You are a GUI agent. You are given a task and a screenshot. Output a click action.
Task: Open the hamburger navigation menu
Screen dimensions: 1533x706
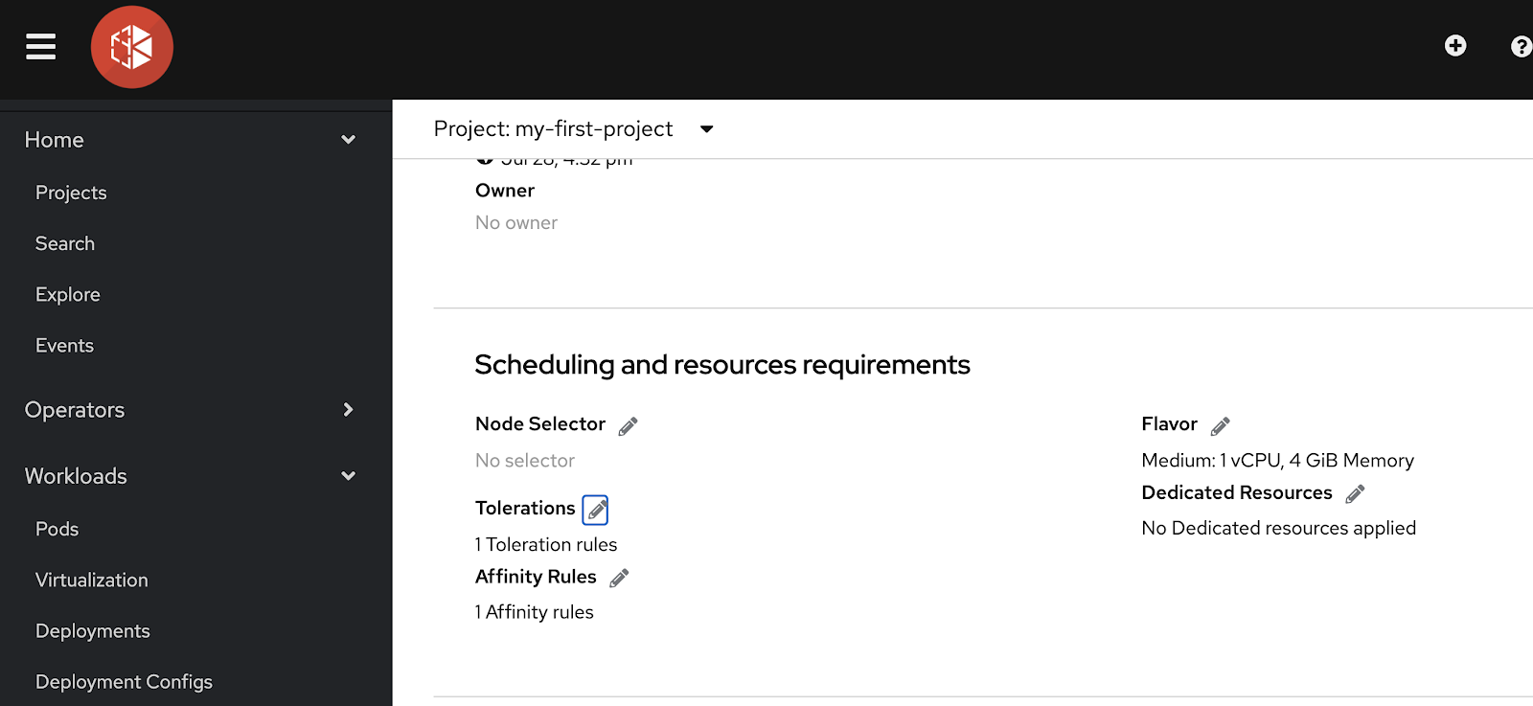point(40,46)
